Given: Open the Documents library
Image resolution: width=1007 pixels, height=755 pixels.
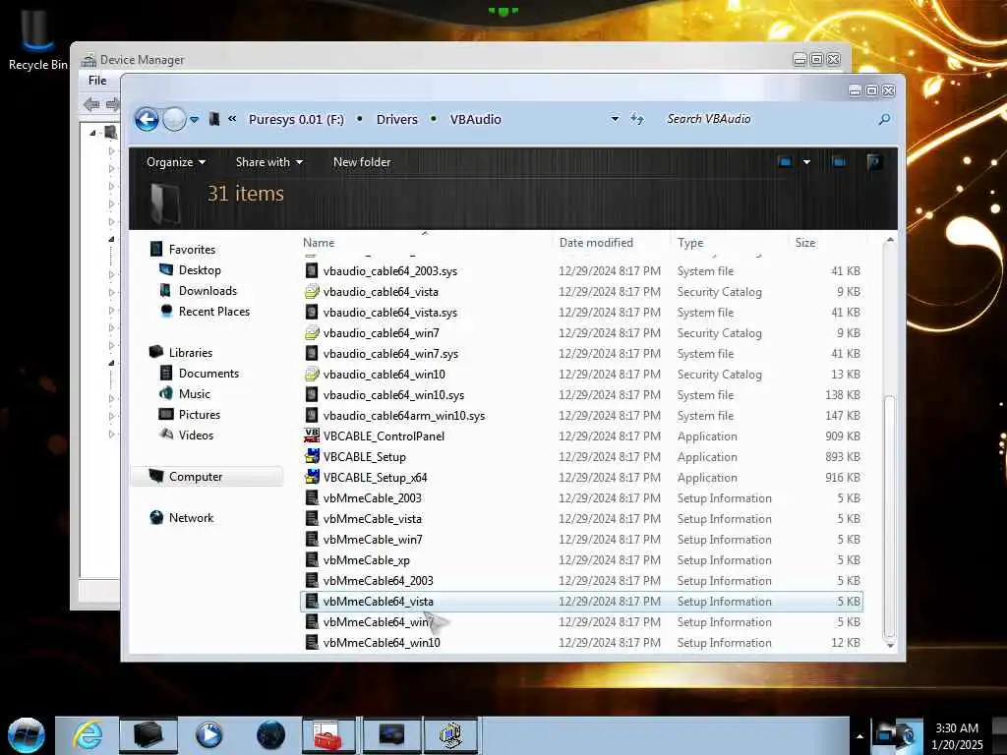Looking at the screenshot, I should pyautogui.click(x=208, y=373).
